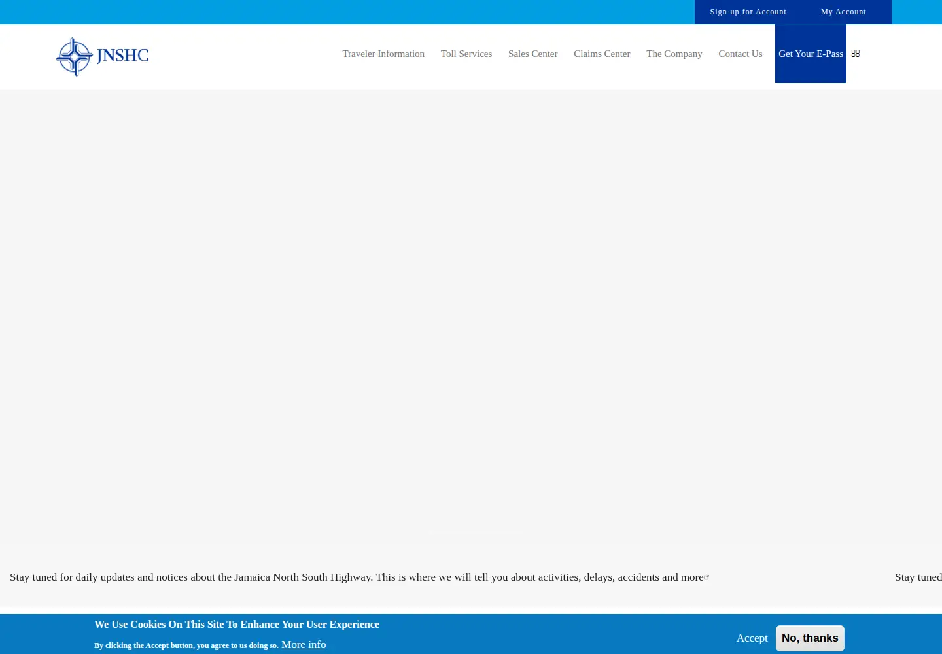
Task: Navigate to Contact Us
Action: pyautogui.click(x=741, y=54)
